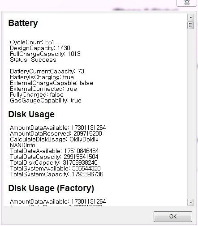This screenshot has width=198, height=226.
Task: Click the CalculateDiskUsage: OkilyDokily text
Action: point(54,139)
